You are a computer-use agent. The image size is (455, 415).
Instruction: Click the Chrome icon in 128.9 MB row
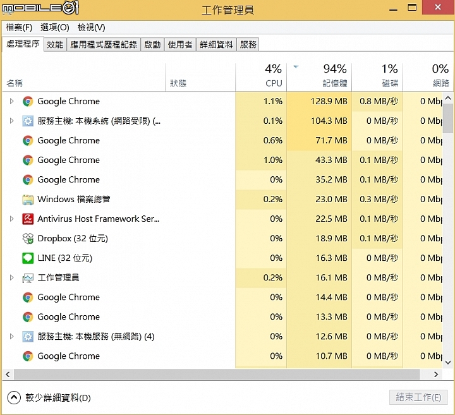click(x=28, y=102)
